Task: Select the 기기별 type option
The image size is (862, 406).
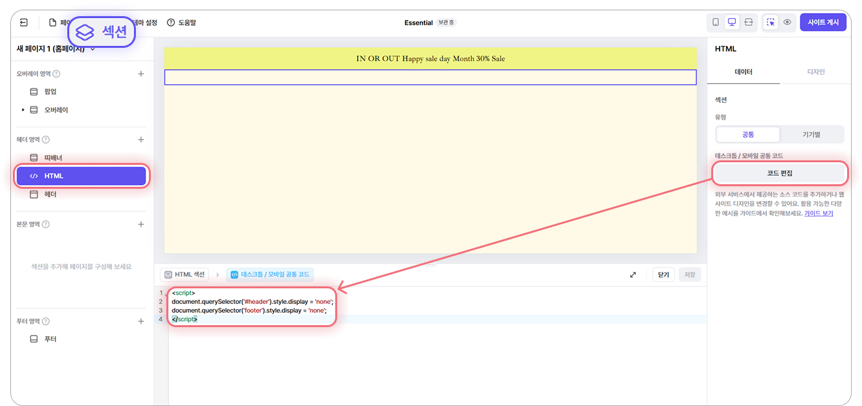Action: (x=812, y=134)
